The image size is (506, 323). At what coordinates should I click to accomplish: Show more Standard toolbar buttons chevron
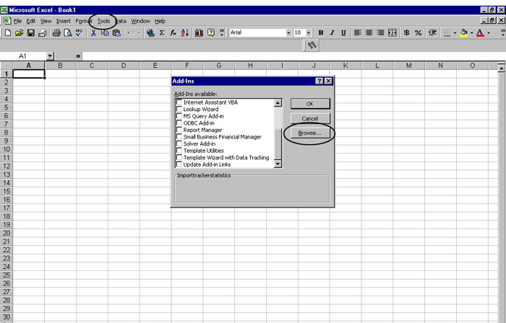222,32
